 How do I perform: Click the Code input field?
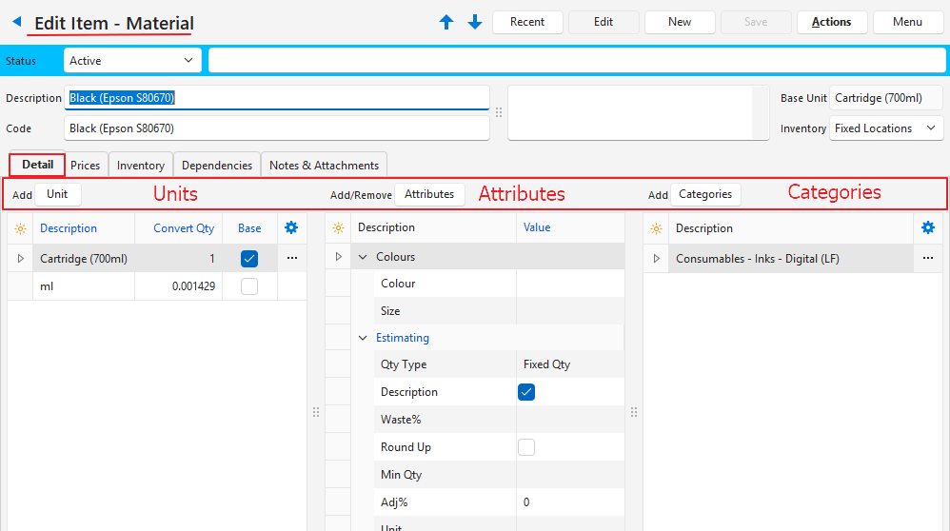pyautogui.click(x=276, y=128)
